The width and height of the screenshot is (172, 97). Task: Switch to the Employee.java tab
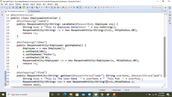click(34, 11)
